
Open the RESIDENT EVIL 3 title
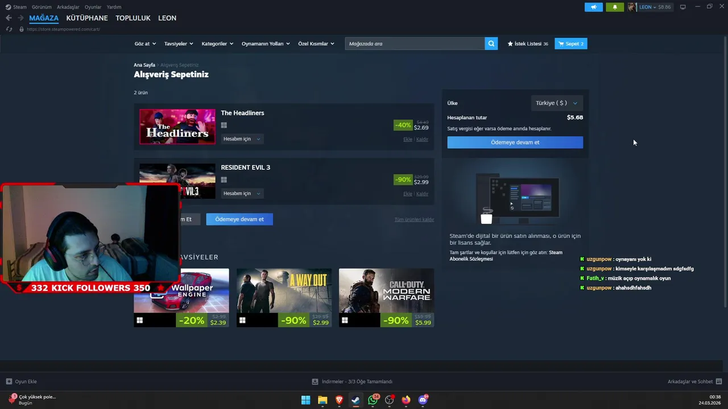click(x=246, y=168)
